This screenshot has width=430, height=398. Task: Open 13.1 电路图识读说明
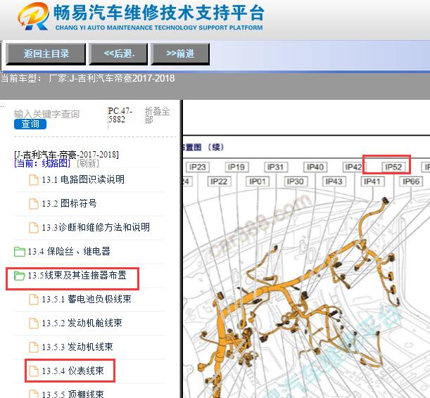[83, 180]
